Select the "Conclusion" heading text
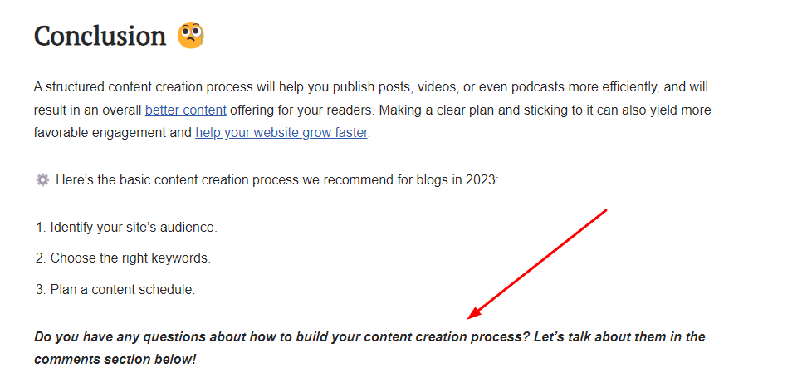The height and width of the screenshot is (383, 802). (100, 37)
